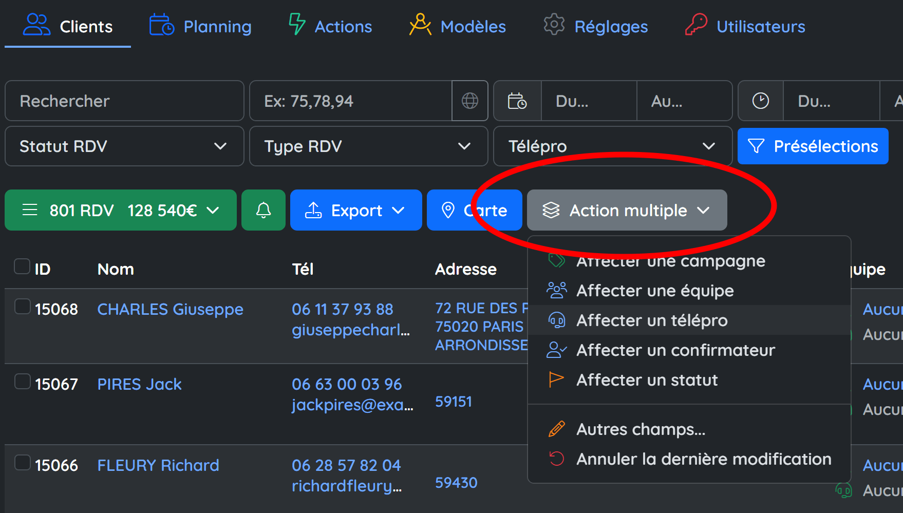Tick the checkbox for row 15068
Viewport: 903px width, 513px height.
(x=22, y=307)
